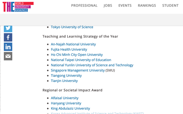Share the page via the Facebook icon
183x114 pixels.
pos(8,37)
